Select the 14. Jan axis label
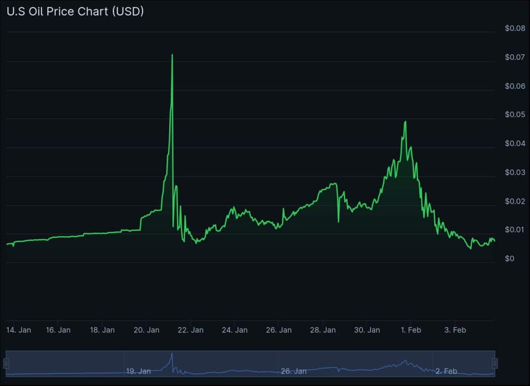Viewport: 530px width, 386px height. coord(19,330)
